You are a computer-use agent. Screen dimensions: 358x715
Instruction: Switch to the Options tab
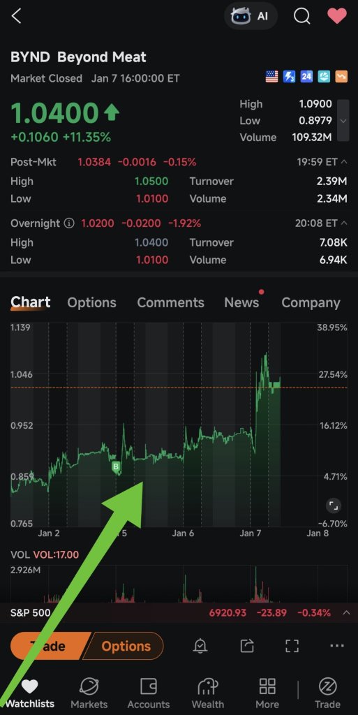tap(91, 302)
